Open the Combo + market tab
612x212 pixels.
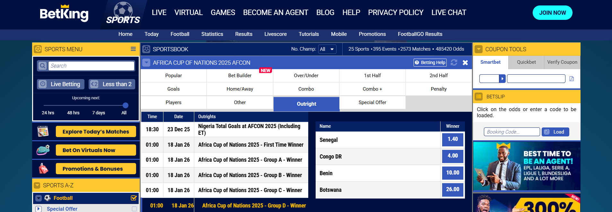372,89
